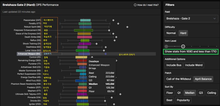Click the gray left handle of the Item Level slider
Screen dimensions: 220x106
click(x=166, y=46)
